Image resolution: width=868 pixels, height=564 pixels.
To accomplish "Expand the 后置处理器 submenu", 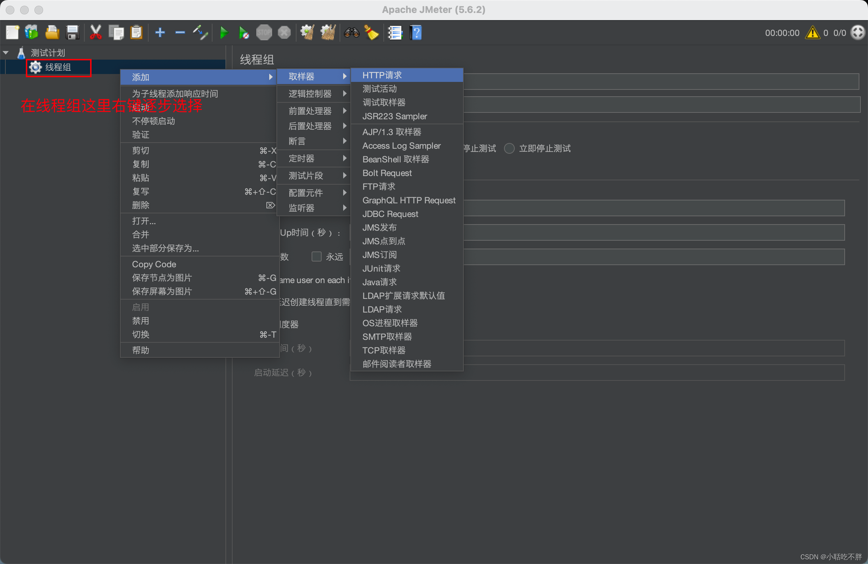I will 314,126.
